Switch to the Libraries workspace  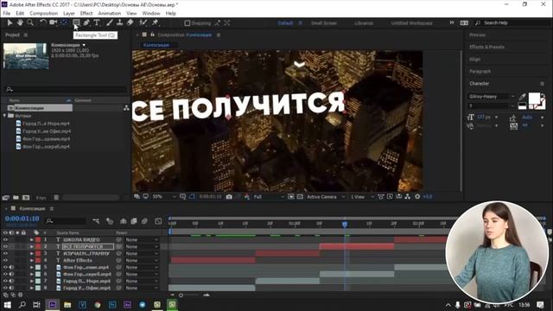click(364, 23)
